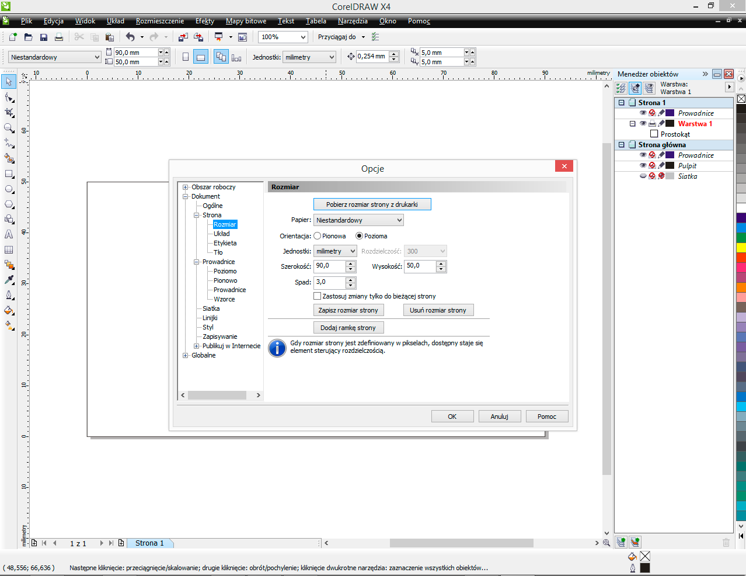Check Zastosuj zmiany tylko do bieżącej strony
Screen dimensions: 746x576
click(318, 296)
